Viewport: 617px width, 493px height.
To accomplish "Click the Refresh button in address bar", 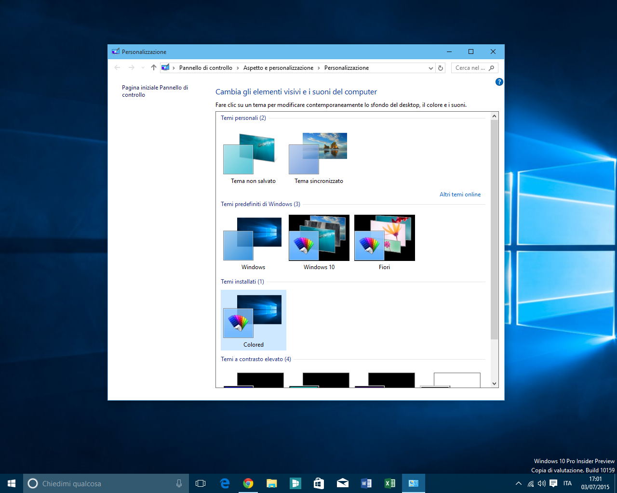I will click(441, 68).
